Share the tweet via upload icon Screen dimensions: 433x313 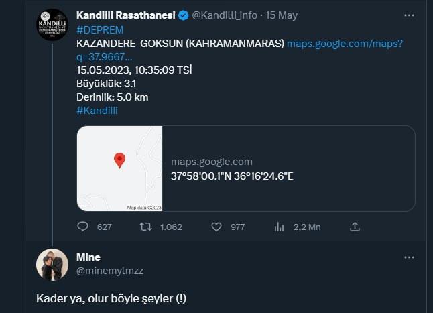click(x=355, y=227)
